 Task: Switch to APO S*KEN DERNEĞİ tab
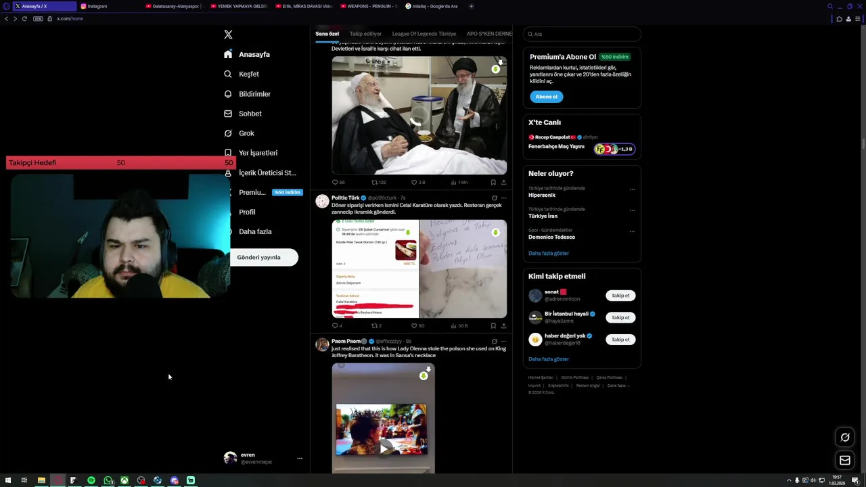[489, 34]
